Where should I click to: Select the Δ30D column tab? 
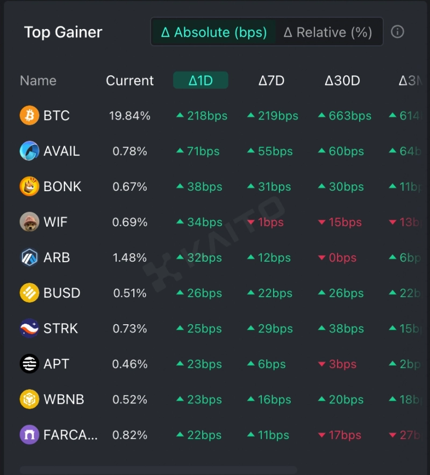(x=342, y=81)
